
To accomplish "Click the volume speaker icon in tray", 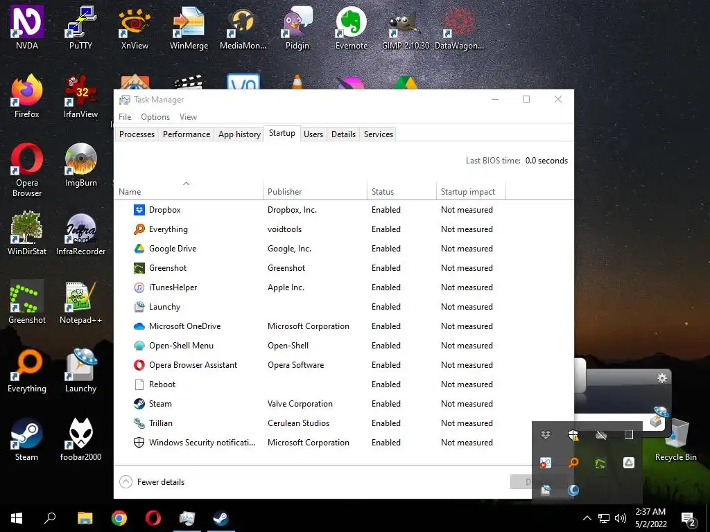I will (621, 518).
